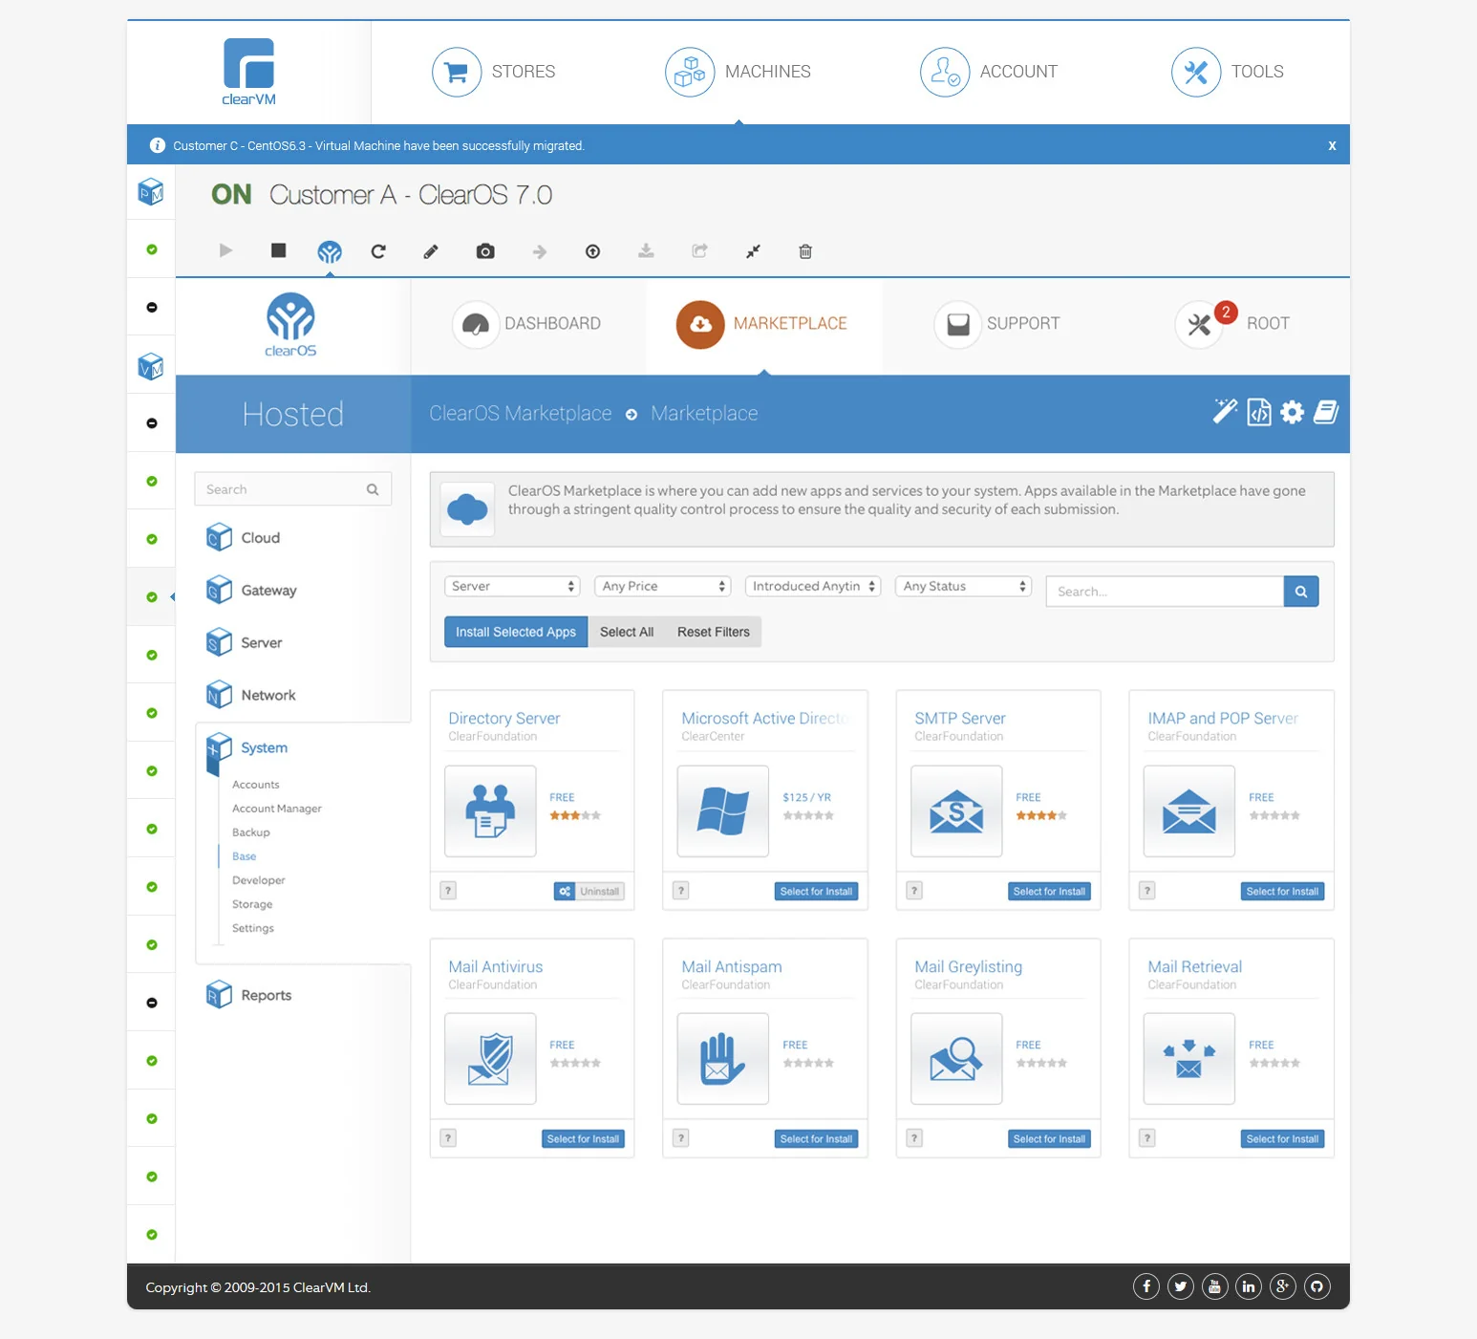Expand the Any Price dropdown
Screen dimensions: 1477x1339
tap(663, 586)
